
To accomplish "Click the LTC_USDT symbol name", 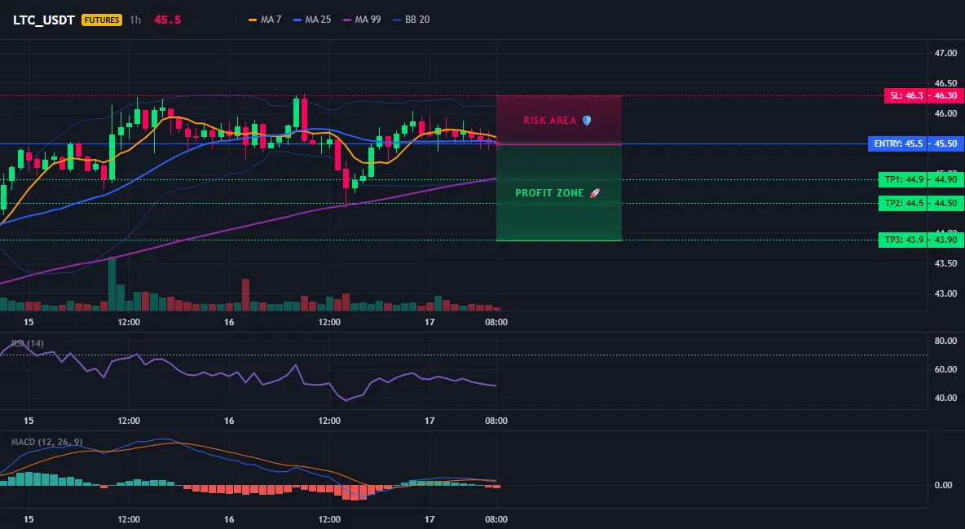I will tap(44, 20).
